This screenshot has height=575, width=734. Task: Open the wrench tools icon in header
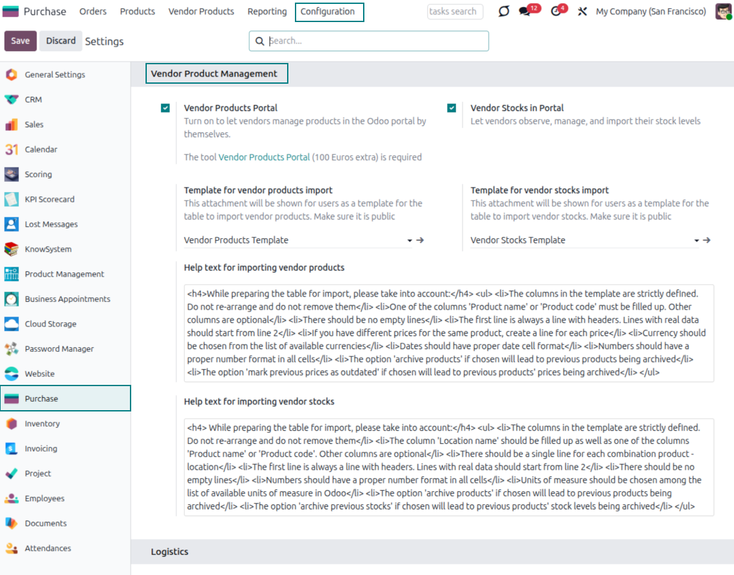(582, 12)
